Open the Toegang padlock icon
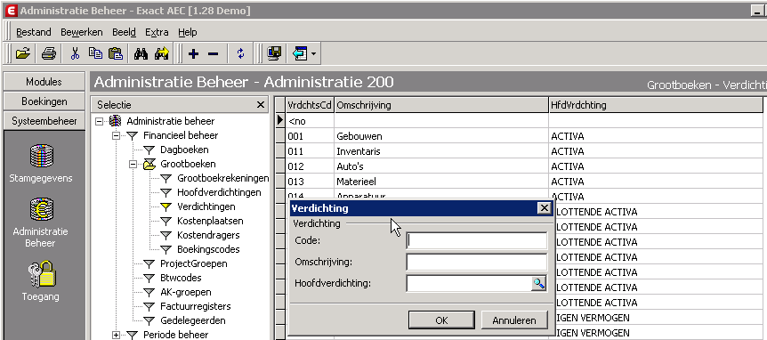Screen dimensions: 767x340 click(41, 274)
